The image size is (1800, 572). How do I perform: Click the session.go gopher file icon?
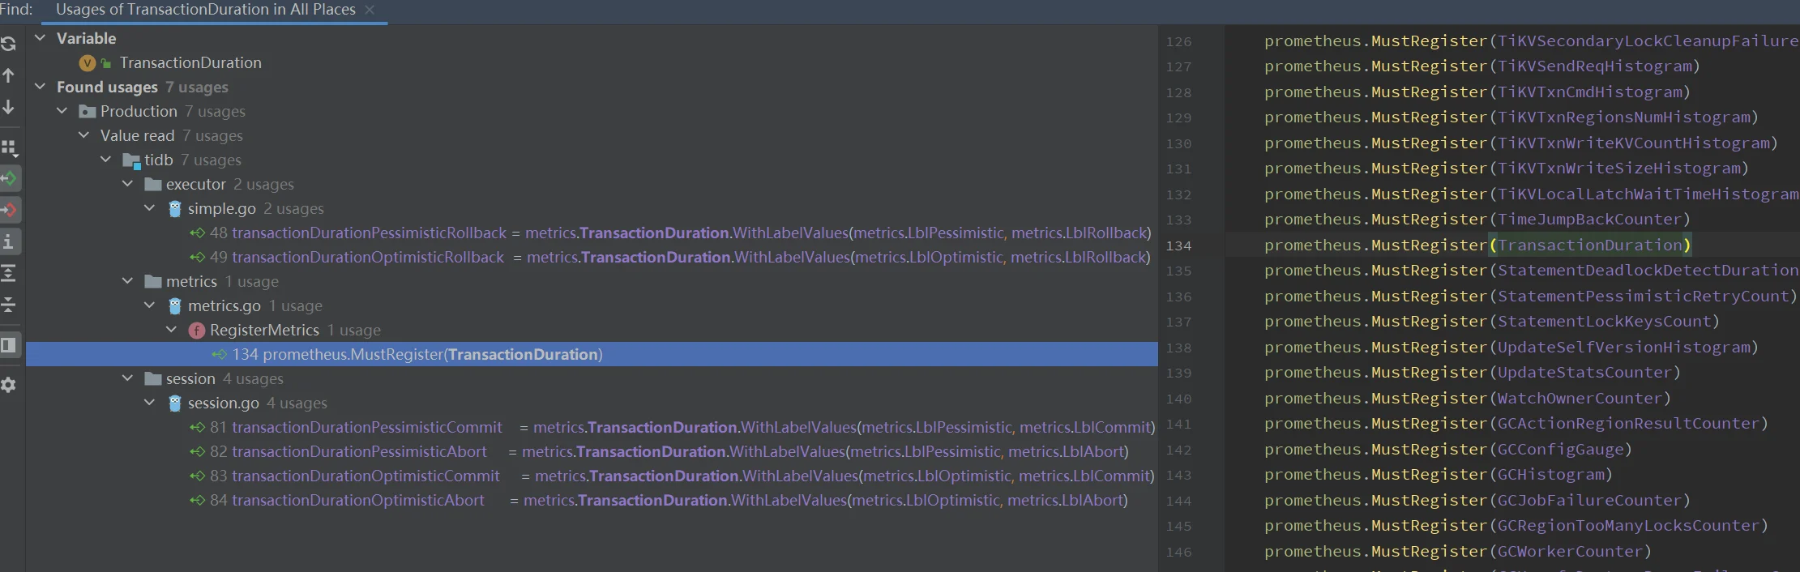(x=174, y=403)
